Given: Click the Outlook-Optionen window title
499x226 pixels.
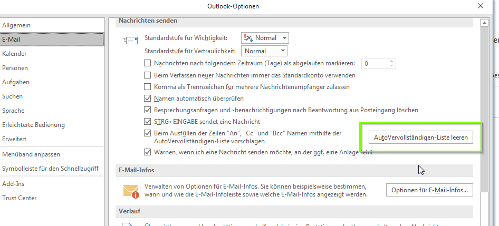Looking at the screenshot, I should point(233,6).
